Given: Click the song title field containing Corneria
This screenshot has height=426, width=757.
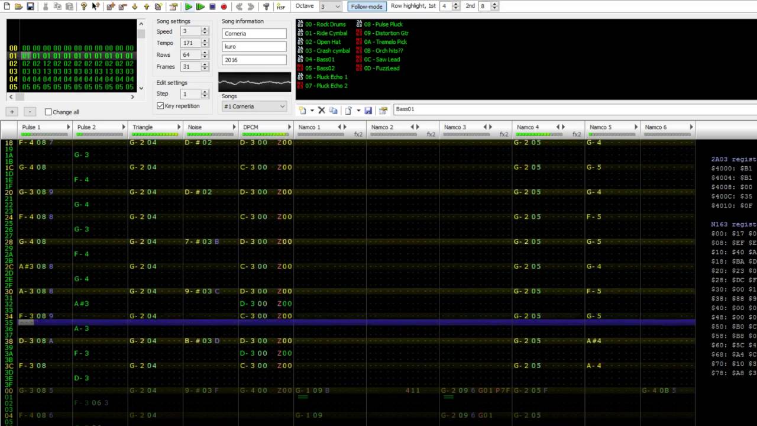Looking at the screenshot, I should pyautogui.click(x=254, y=34).
